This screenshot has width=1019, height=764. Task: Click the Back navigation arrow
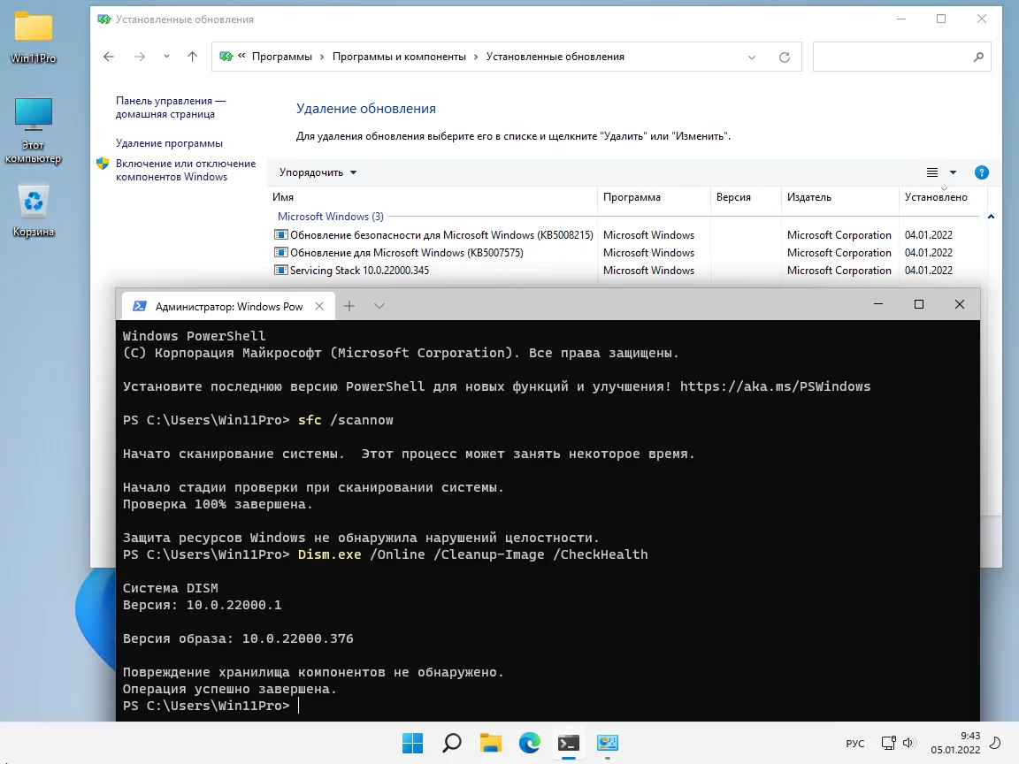coord(109,57)
